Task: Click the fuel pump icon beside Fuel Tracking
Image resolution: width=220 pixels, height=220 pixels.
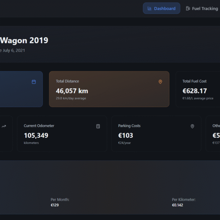Action: pyautogui.click(x=188, y=8)
